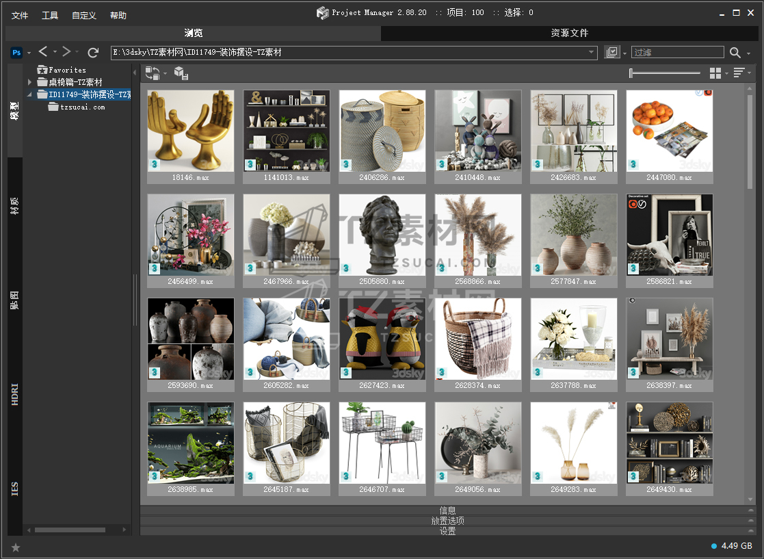Select the 2505880.max bust statue thumbnail

[x=382, y=235]
